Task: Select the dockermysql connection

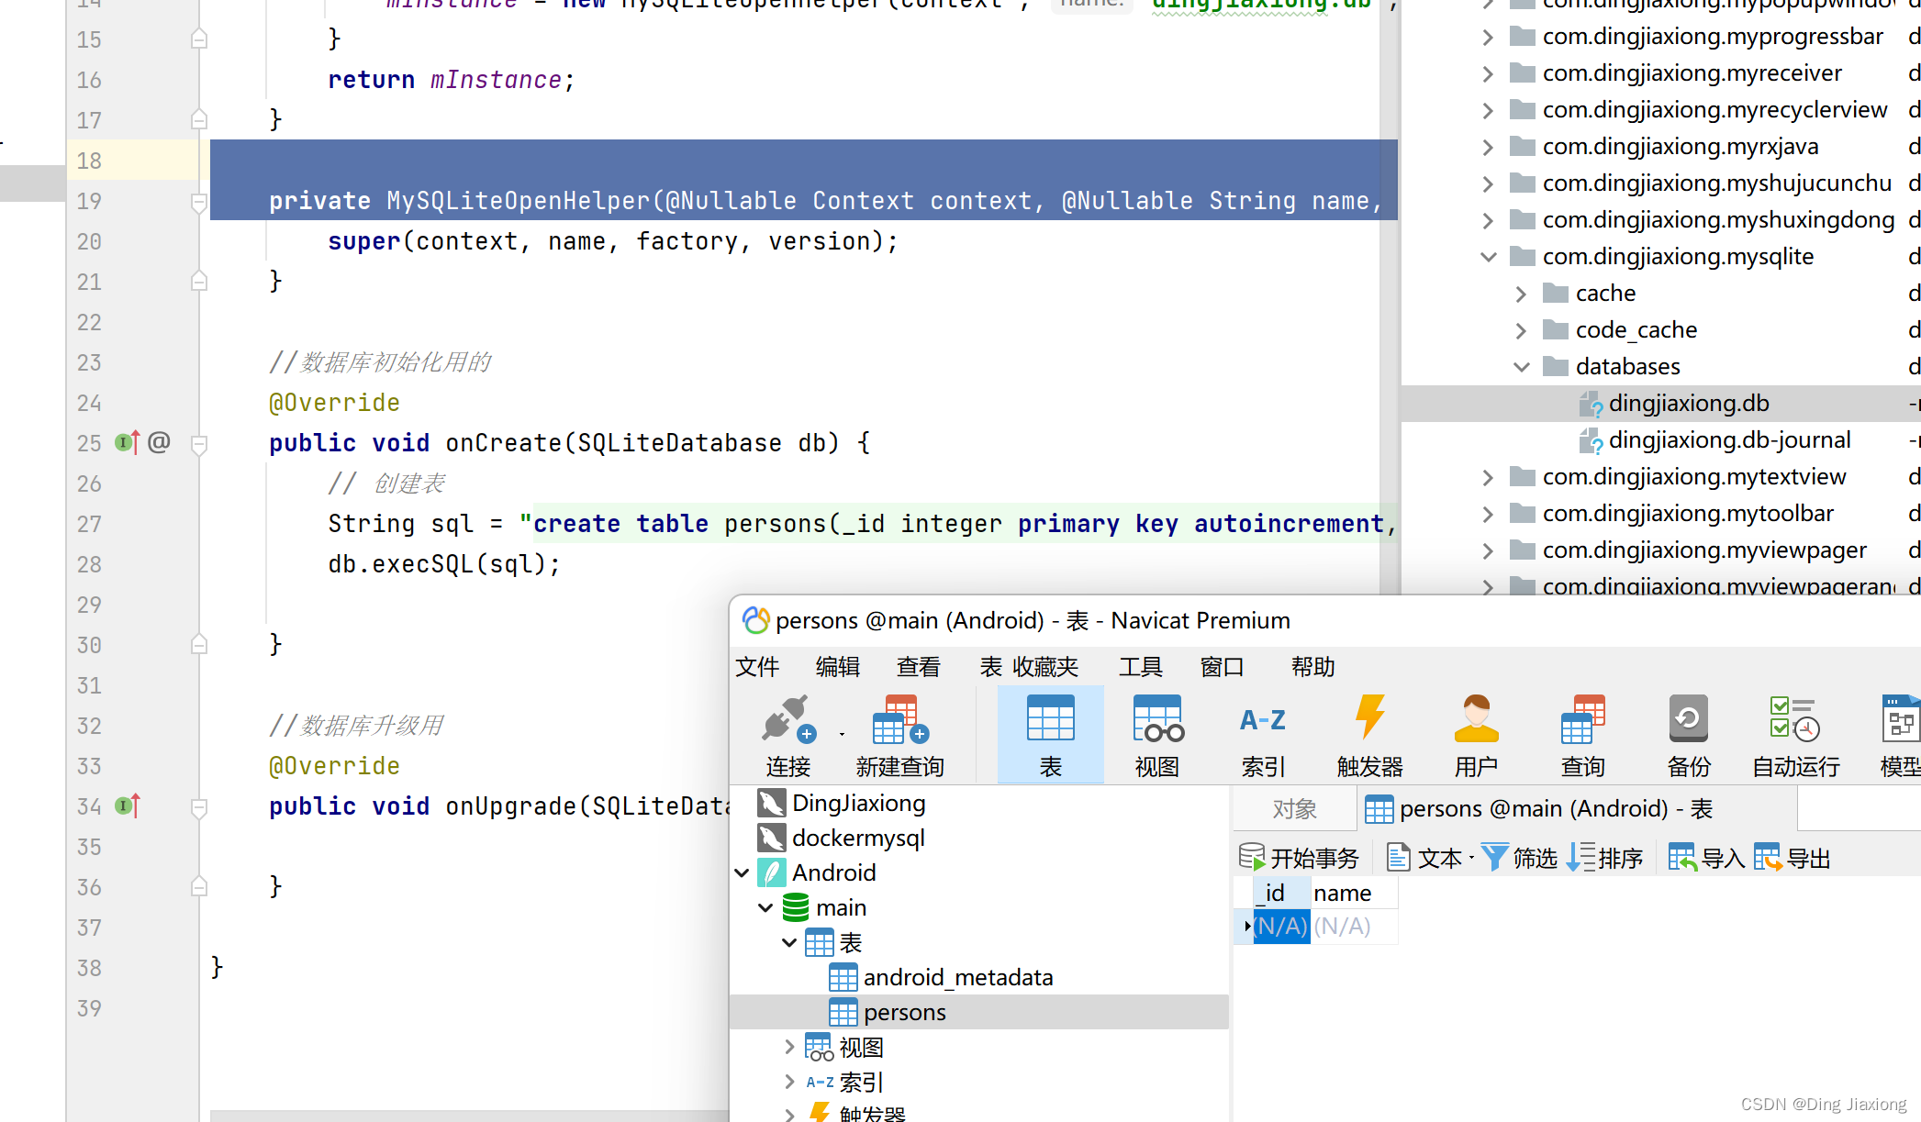Action: [x=858, y=838]
